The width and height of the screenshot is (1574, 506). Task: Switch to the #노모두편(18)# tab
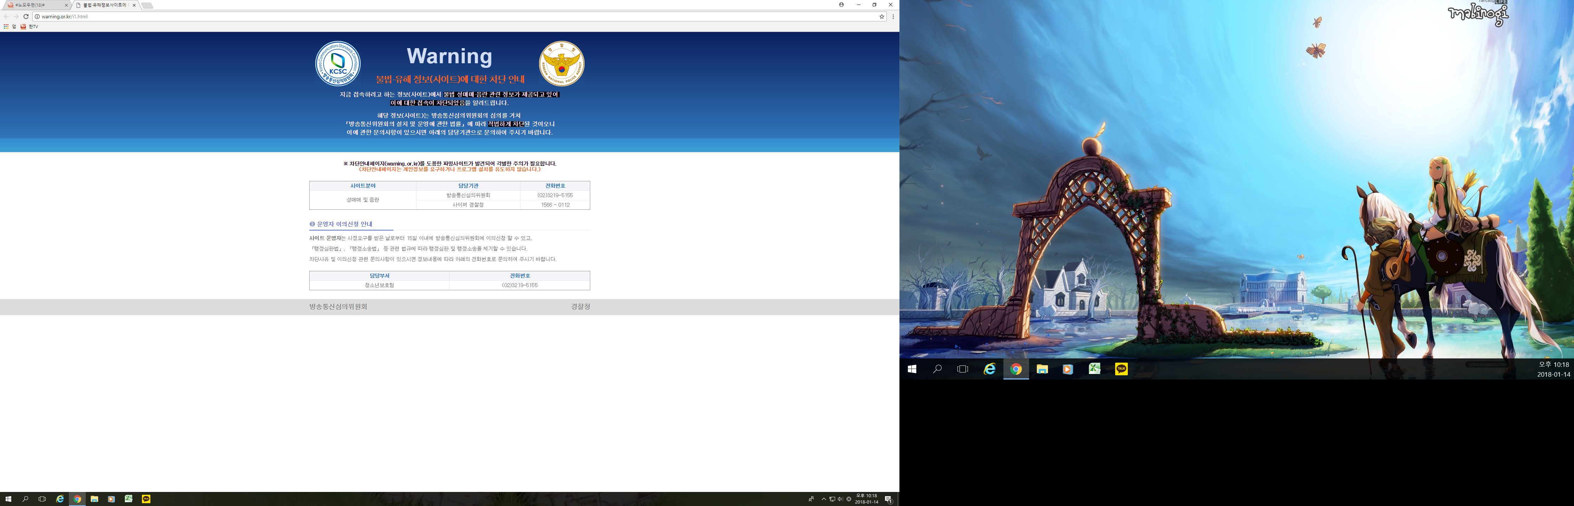tap(37, 5)
